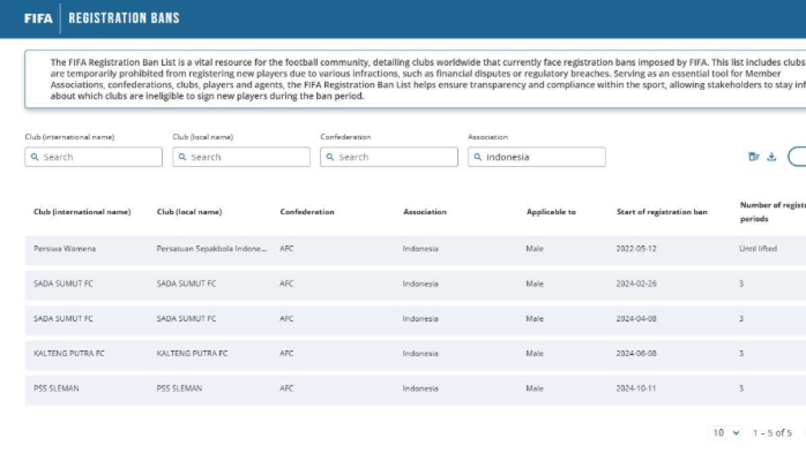Viewport: 806px width, 453px height.
Task: Click the AFC cell in the Persiwa Wamena row
Action: [287, 249]
